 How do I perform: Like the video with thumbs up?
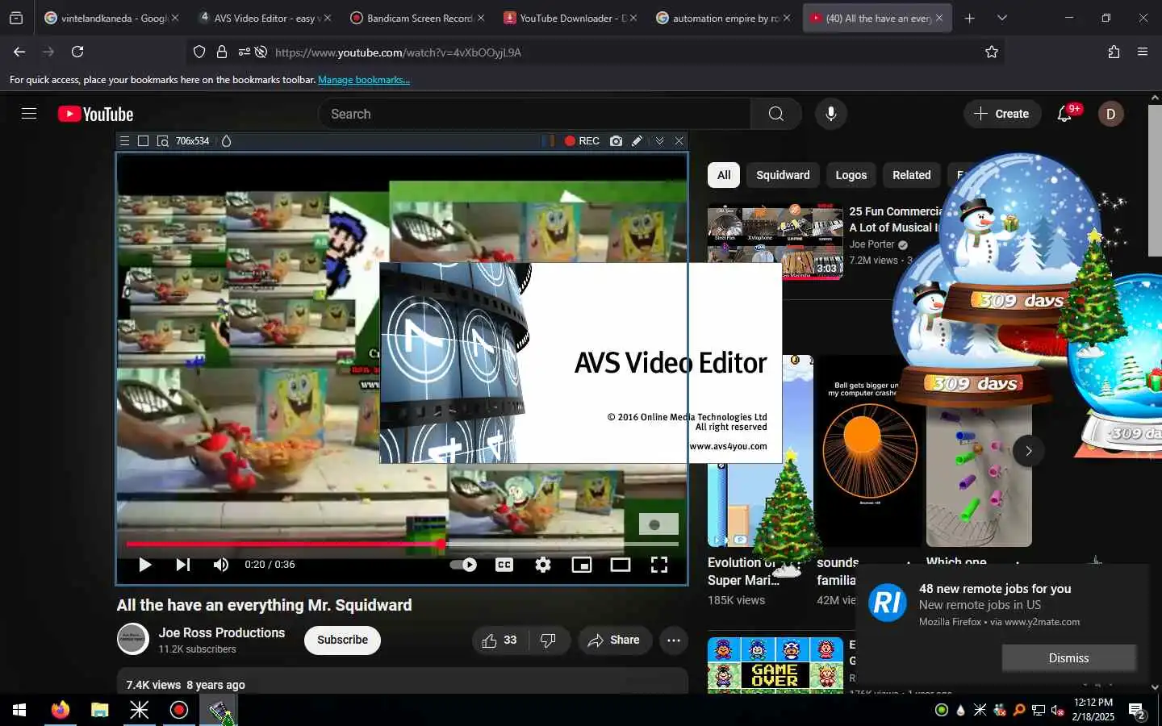(x=499, y=640)
